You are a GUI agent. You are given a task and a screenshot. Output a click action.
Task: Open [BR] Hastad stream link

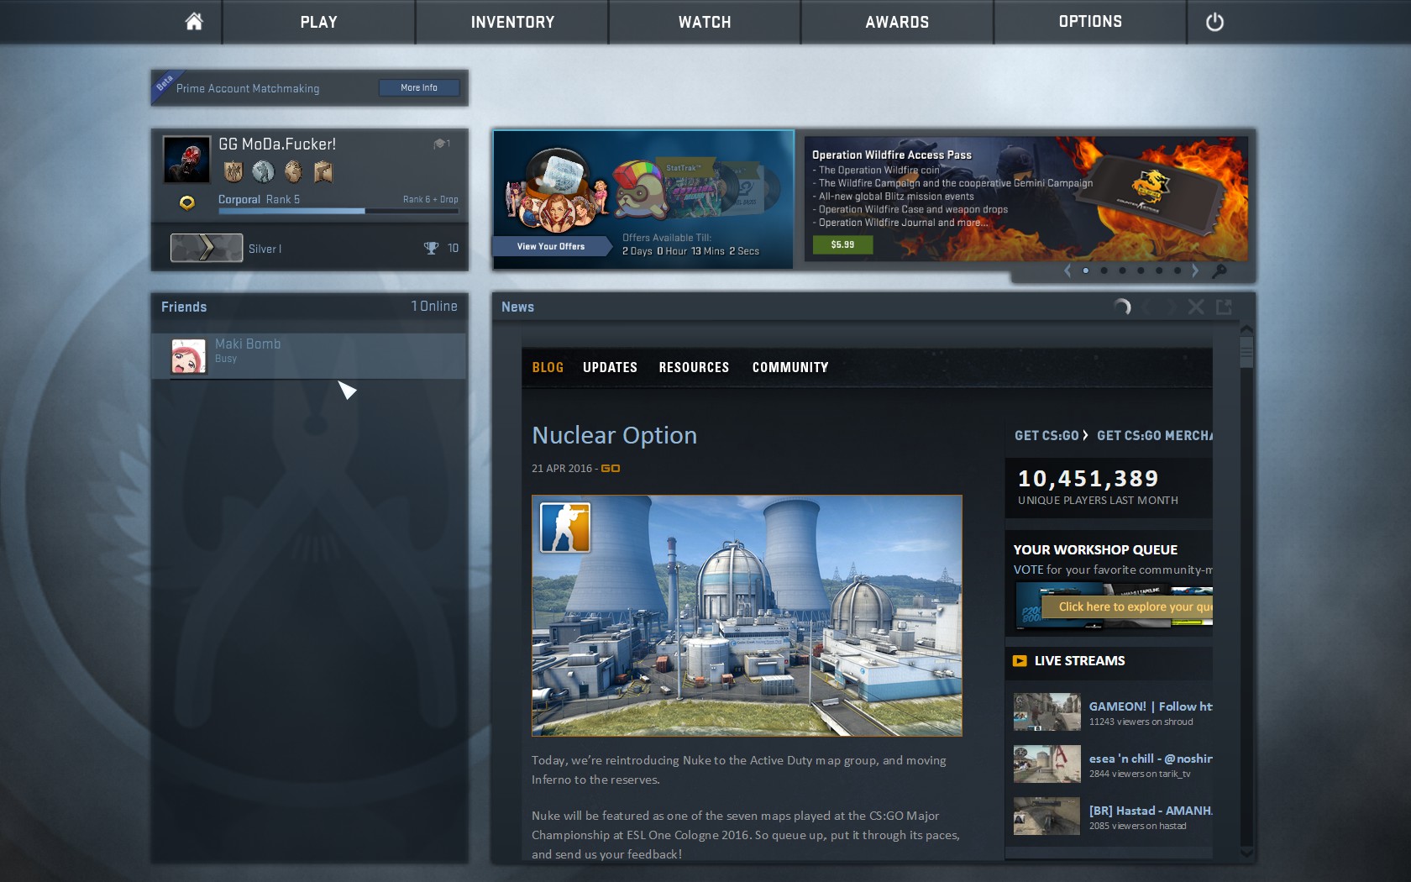[1151, 811]
